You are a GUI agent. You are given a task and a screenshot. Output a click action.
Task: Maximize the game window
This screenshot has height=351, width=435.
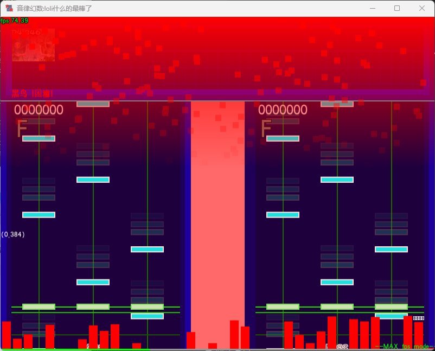[x=397, y=8]
